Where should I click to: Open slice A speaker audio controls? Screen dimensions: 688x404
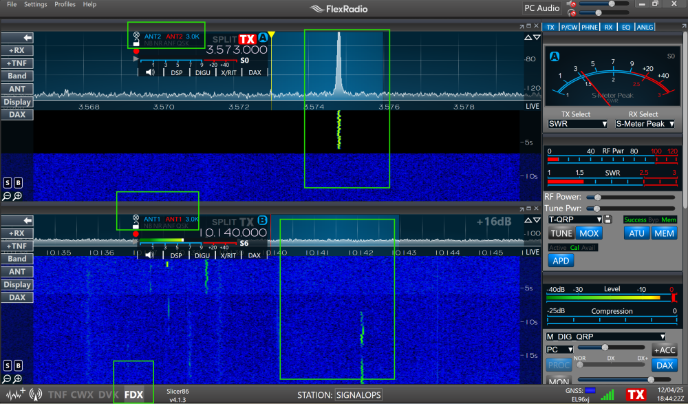150,72
